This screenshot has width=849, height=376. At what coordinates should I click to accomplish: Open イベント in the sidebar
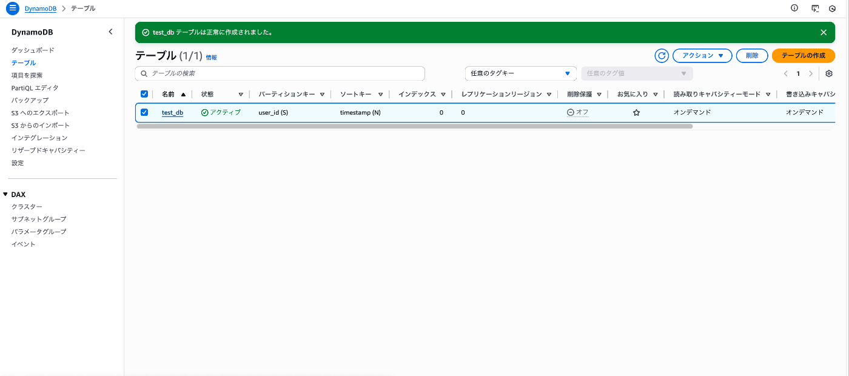24,244
